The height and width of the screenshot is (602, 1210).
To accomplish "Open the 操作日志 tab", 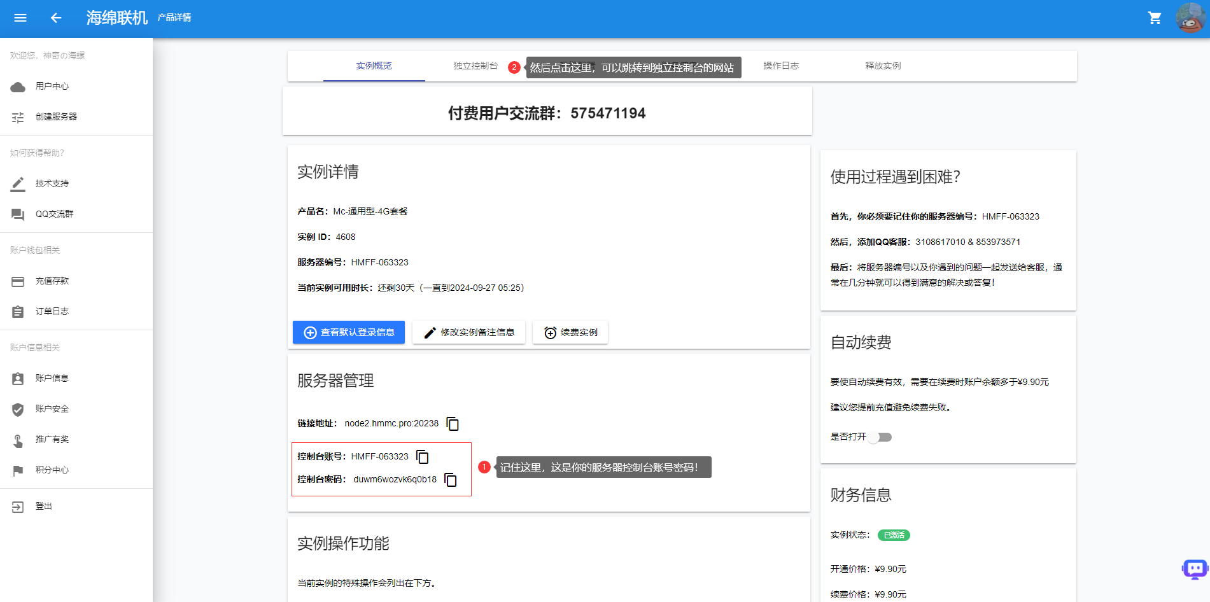I will (780, 66).
